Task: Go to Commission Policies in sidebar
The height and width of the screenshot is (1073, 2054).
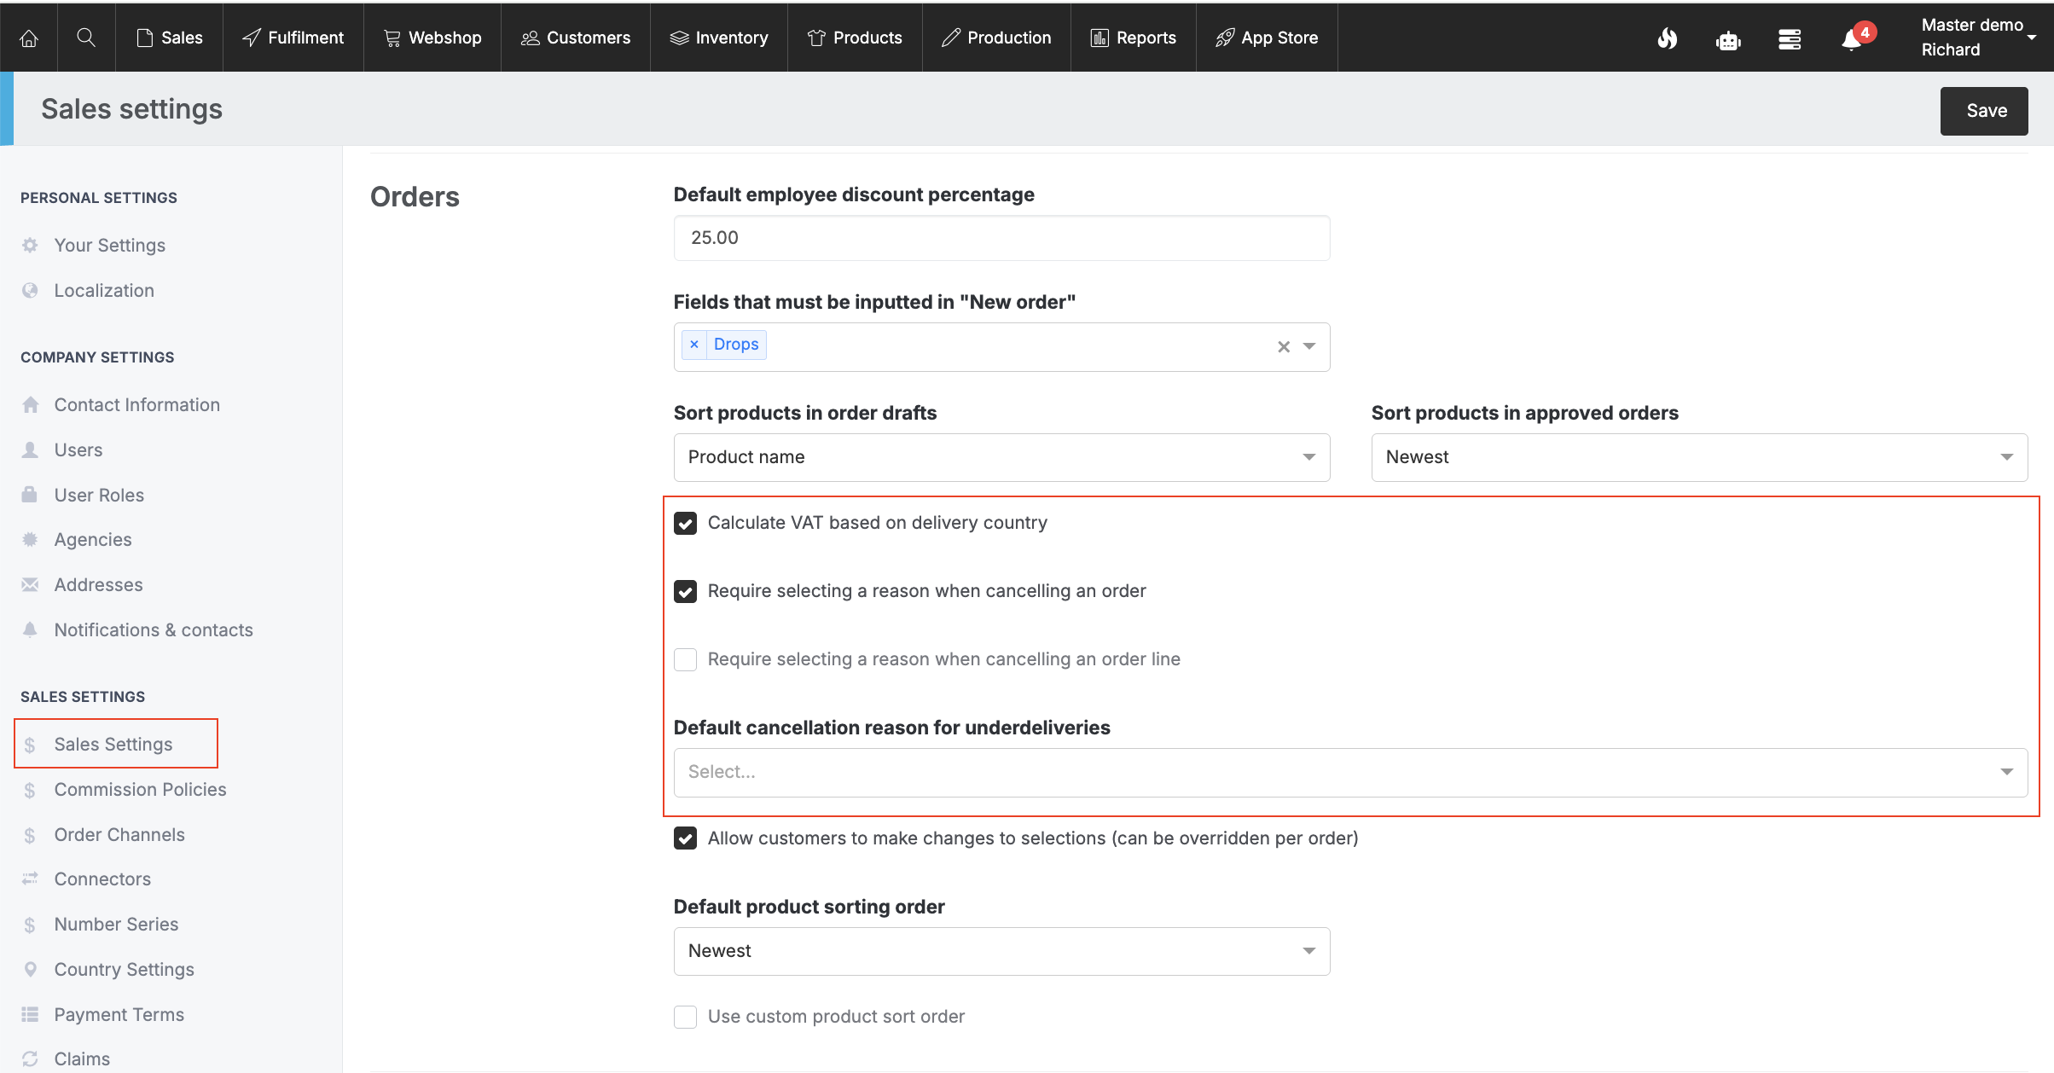Action: point(140,790)
